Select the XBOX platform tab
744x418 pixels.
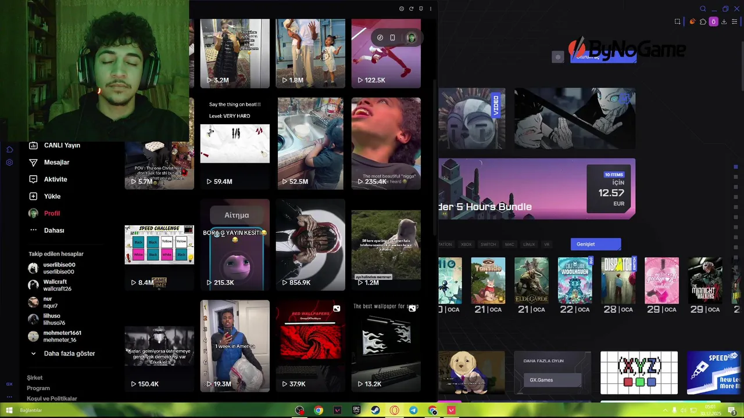(466, 244)
